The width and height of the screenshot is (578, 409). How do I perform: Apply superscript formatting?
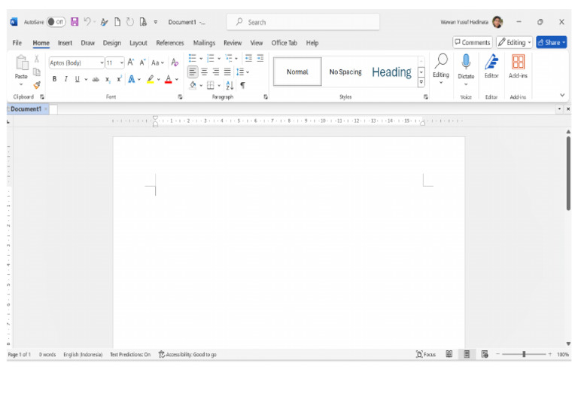pos(119,79)
